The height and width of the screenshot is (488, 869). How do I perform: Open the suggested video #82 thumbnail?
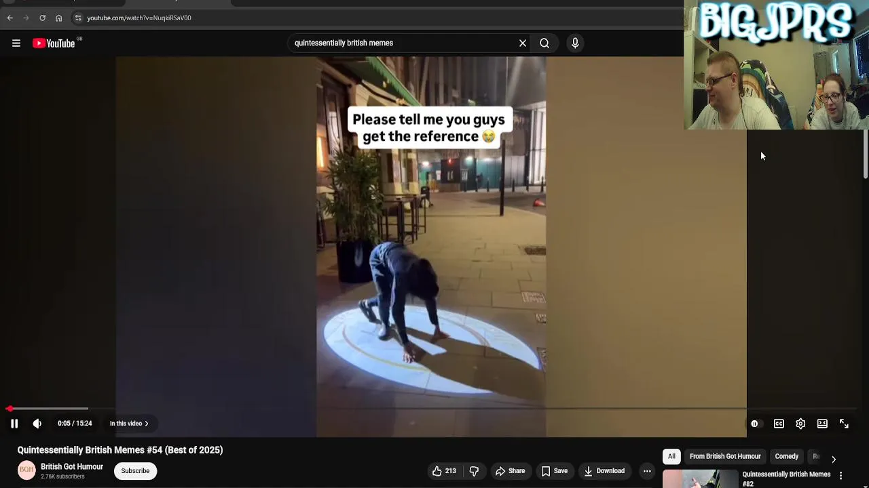point(700,479)
